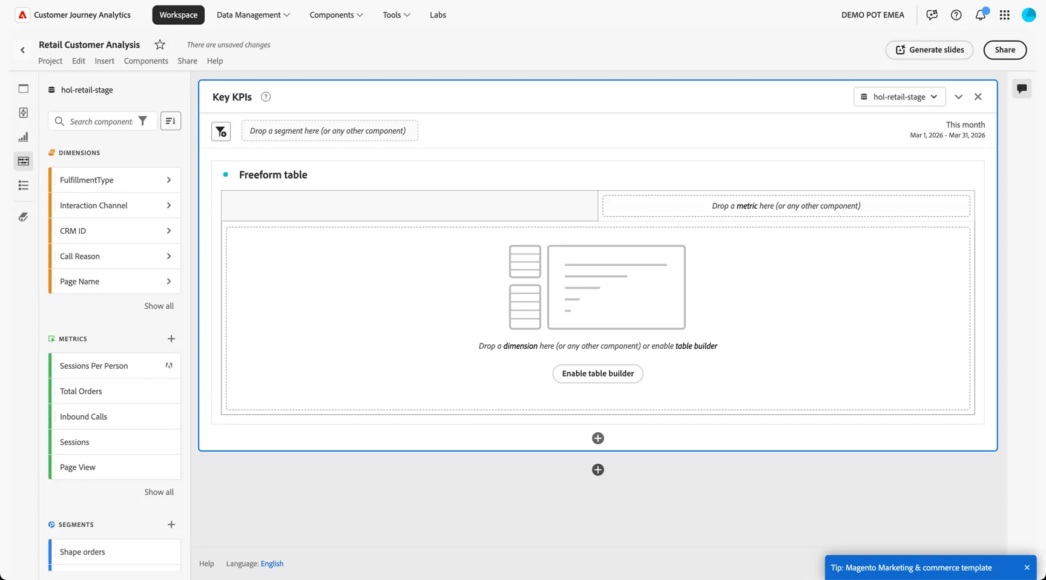Favorite the project with the star icon

[x=160, y=44]
